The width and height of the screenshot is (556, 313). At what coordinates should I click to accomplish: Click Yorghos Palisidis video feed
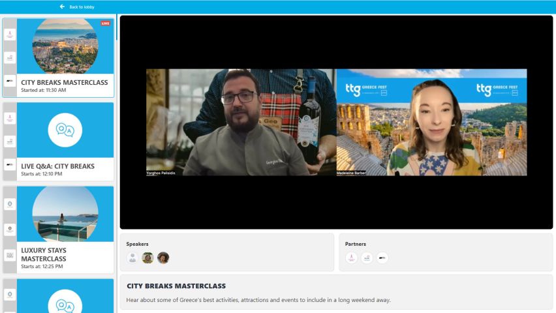241,122
